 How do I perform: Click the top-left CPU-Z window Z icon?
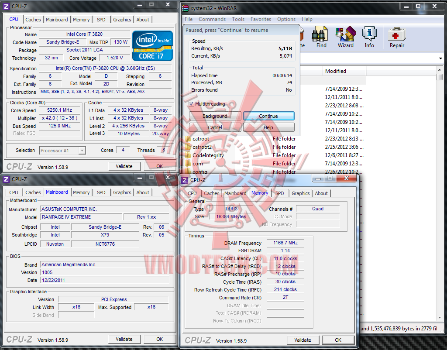pos(6,6)
